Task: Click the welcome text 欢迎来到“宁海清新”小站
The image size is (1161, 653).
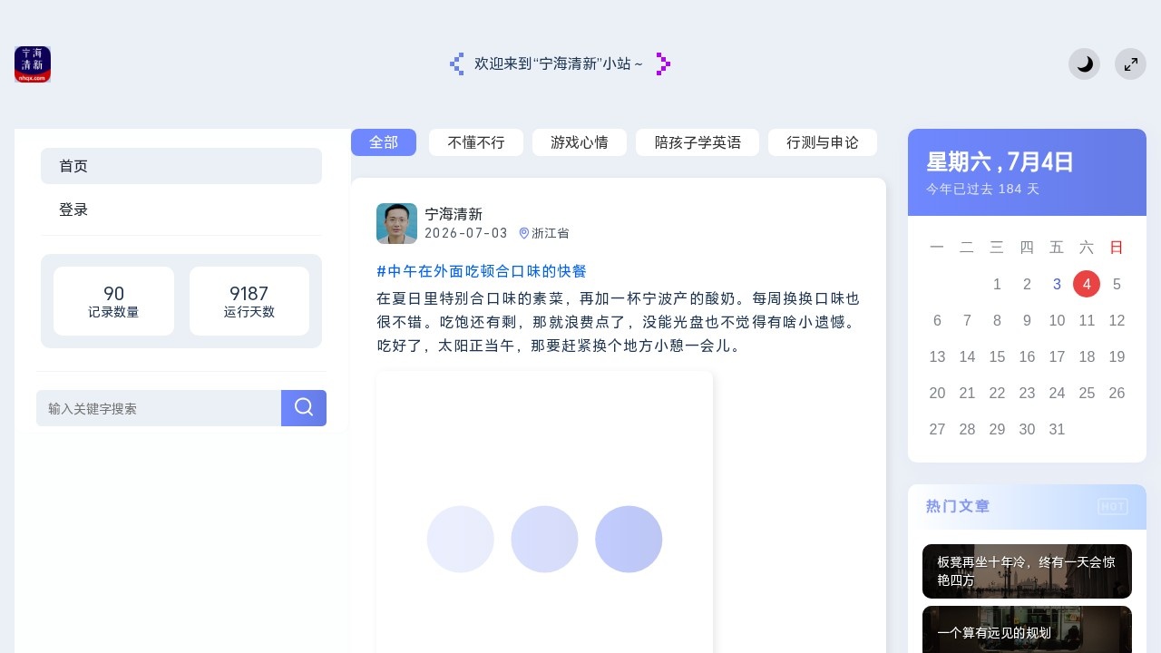Action: [x=559, y=63]
